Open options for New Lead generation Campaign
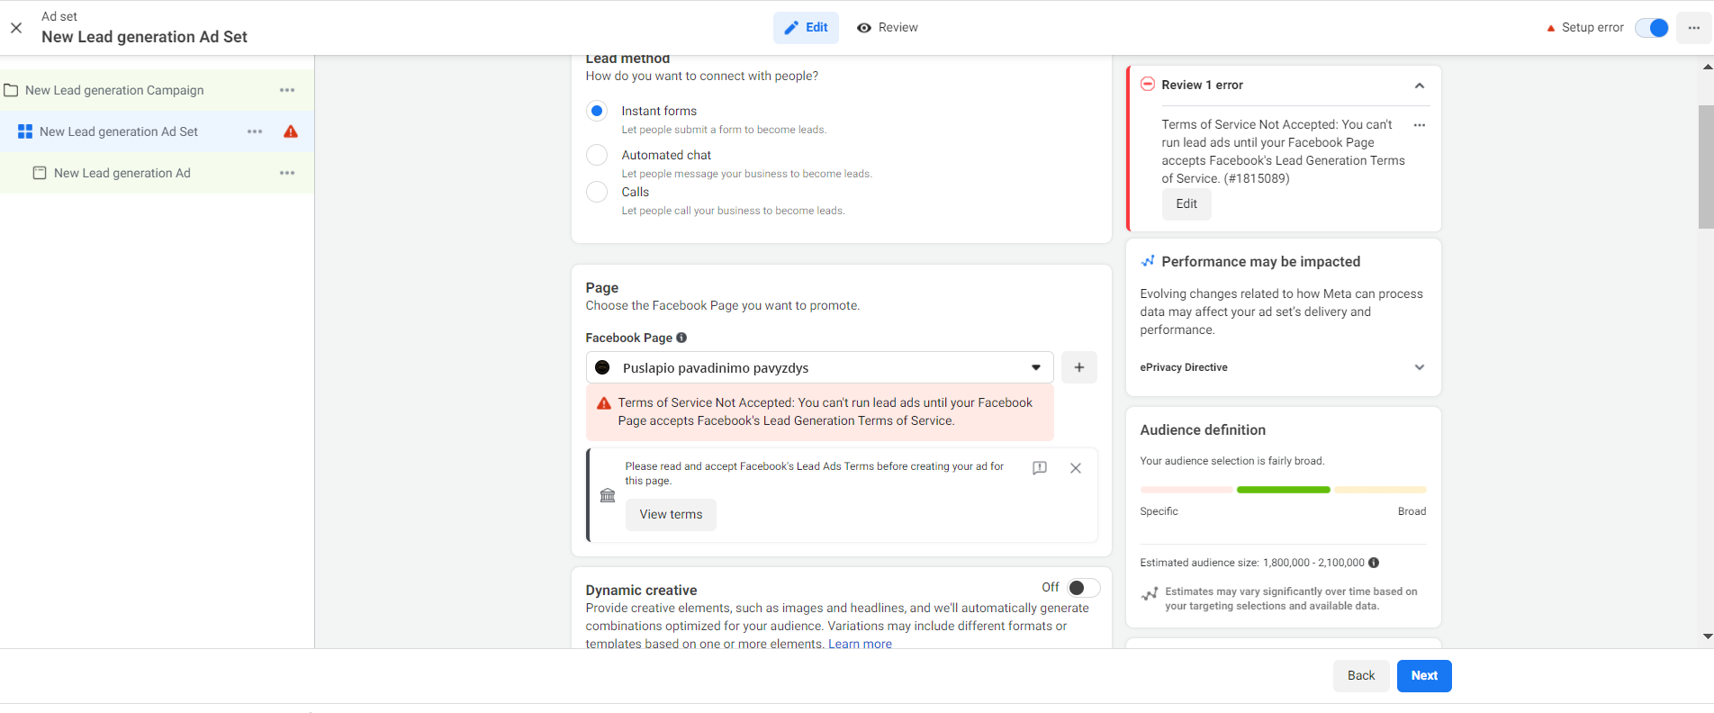 coord(287,90)
